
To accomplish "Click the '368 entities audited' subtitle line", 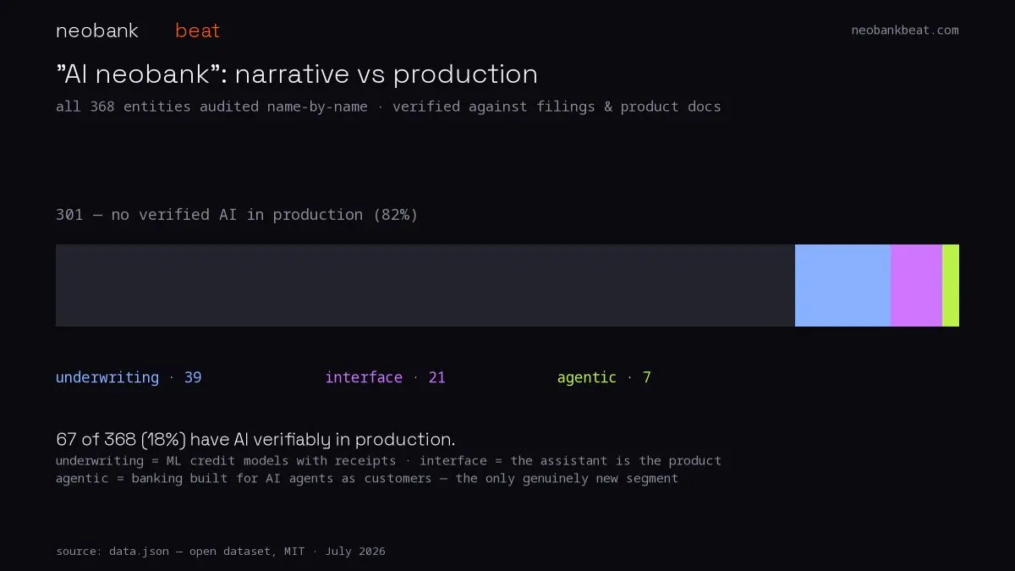I will tap(388, 107).
